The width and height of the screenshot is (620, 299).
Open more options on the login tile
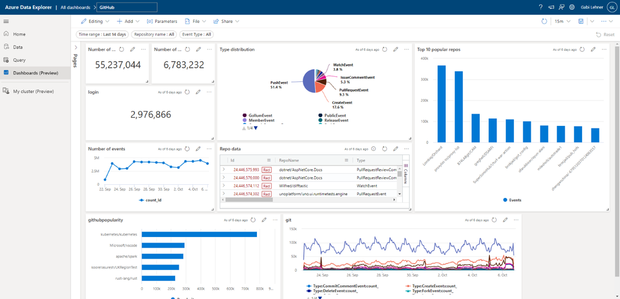(x=209, y=92)
